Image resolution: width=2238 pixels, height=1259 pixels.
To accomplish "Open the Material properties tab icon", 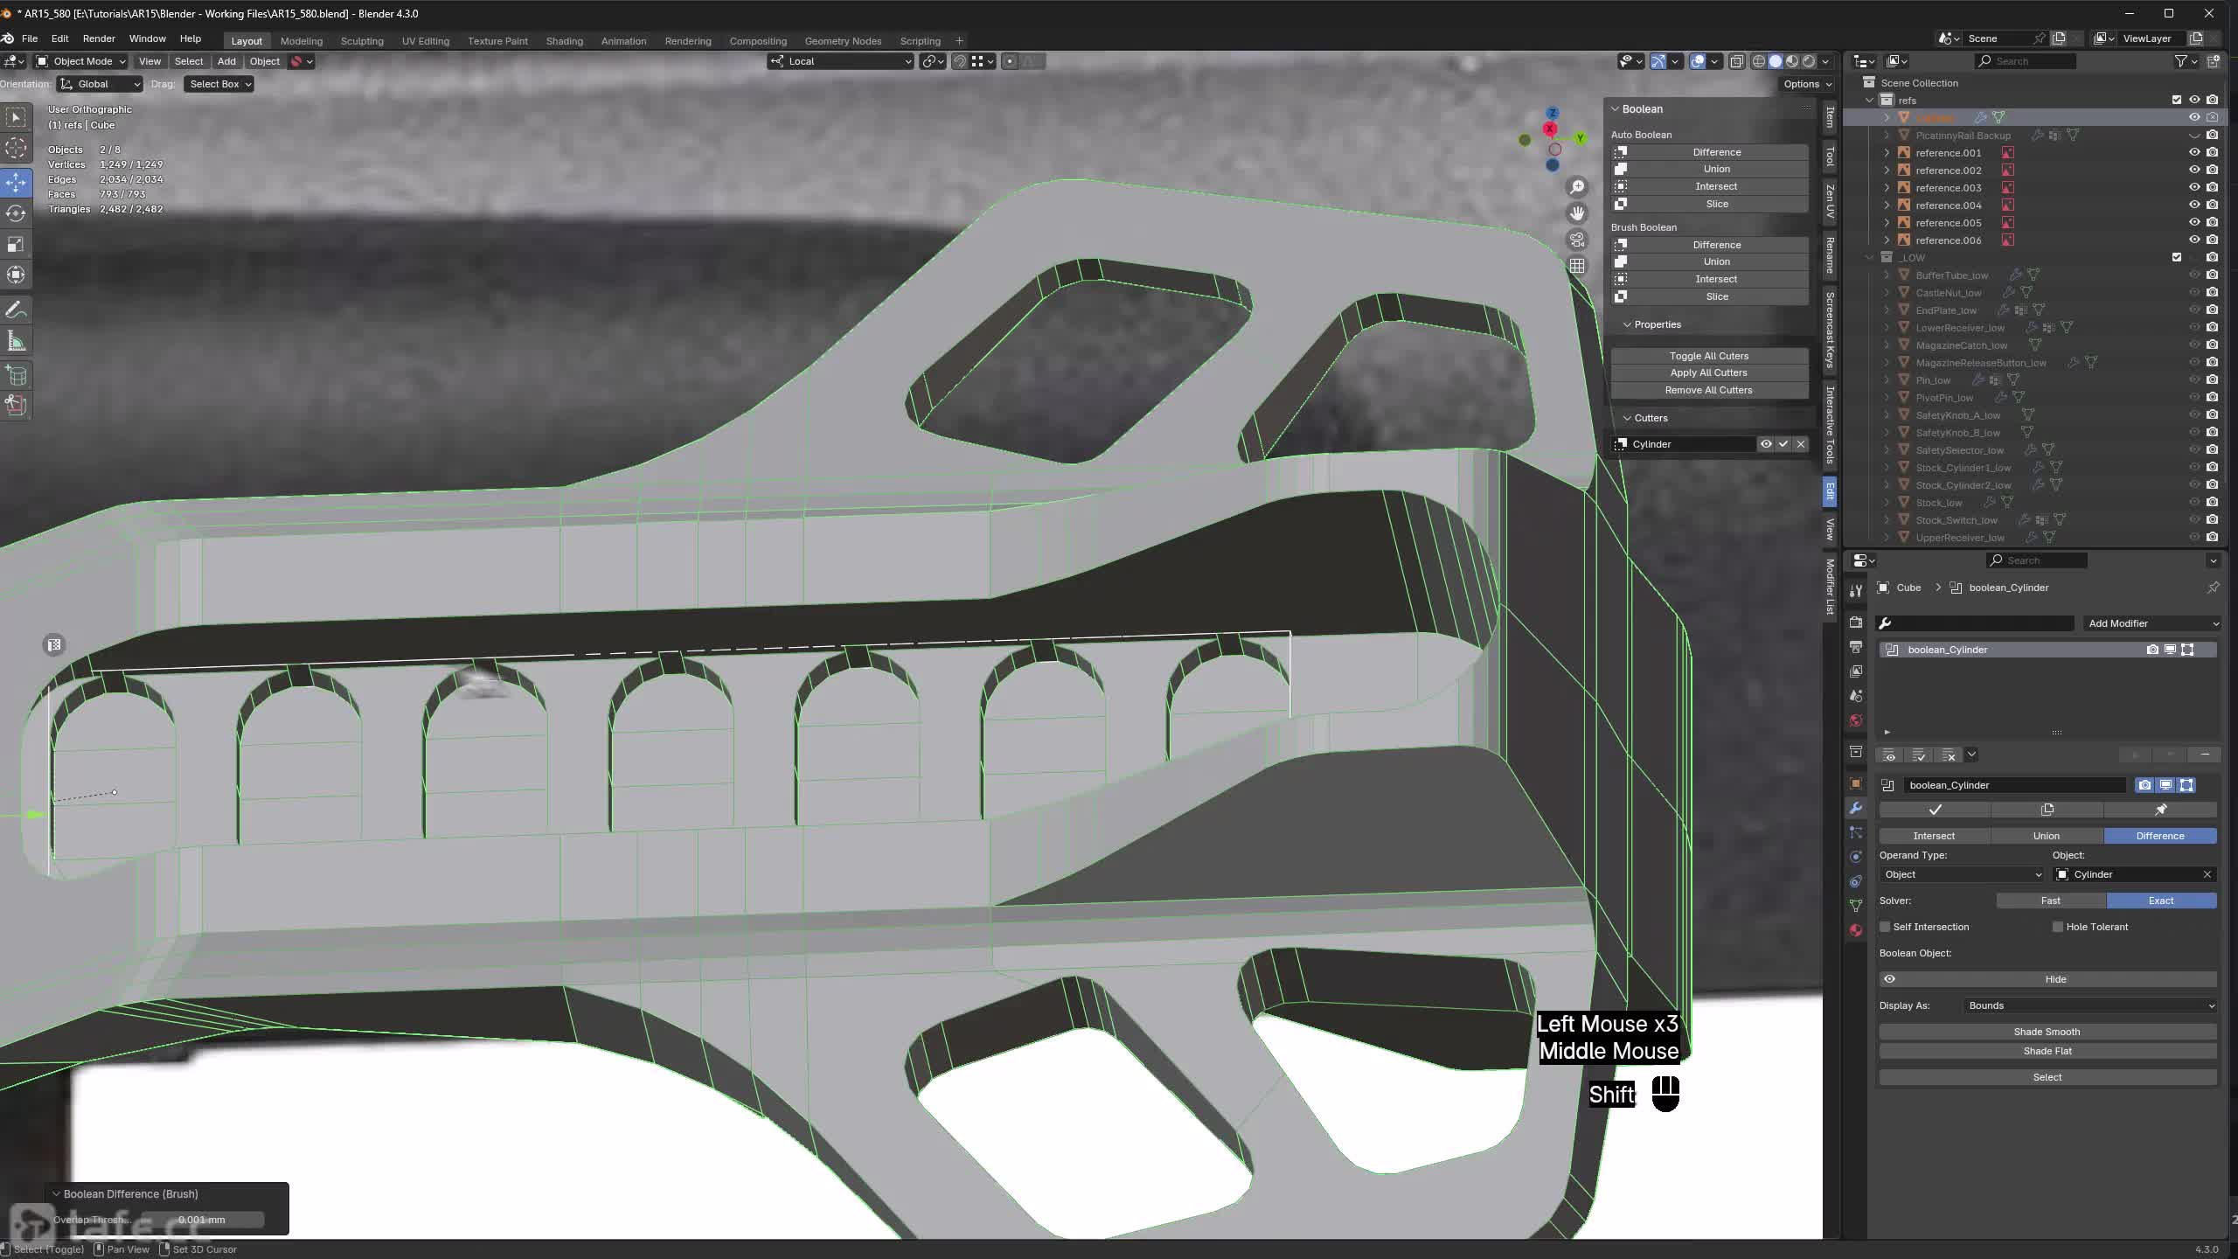I will [x=1856, y=930].
